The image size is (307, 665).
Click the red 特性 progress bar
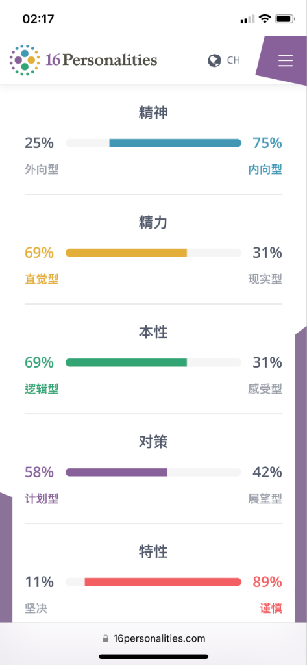coord(153,582)
